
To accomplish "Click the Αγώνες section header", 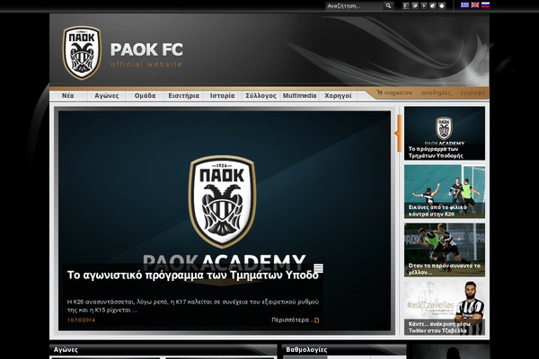I will pyautogui.click(x=163, y=350).
